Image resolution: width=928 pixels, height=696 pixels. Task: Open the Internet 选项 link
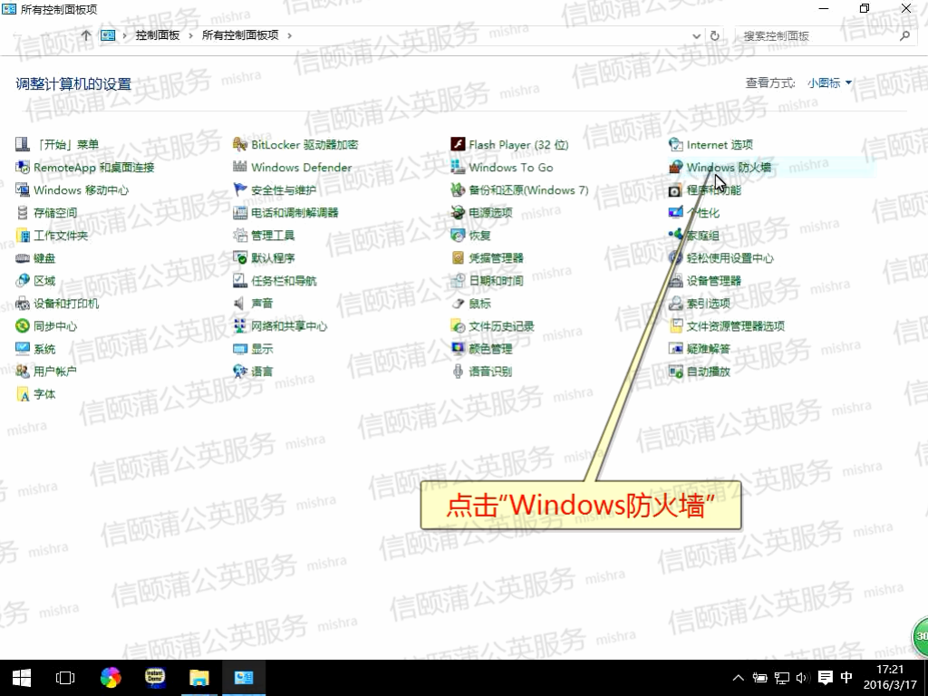[x=719, y=145]
